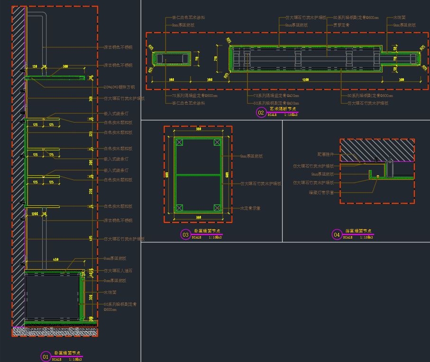
Task: Click the '75系列隔墙竖龙骨@600mm' label
Action: pyautogui.click(x=195, y=96)
